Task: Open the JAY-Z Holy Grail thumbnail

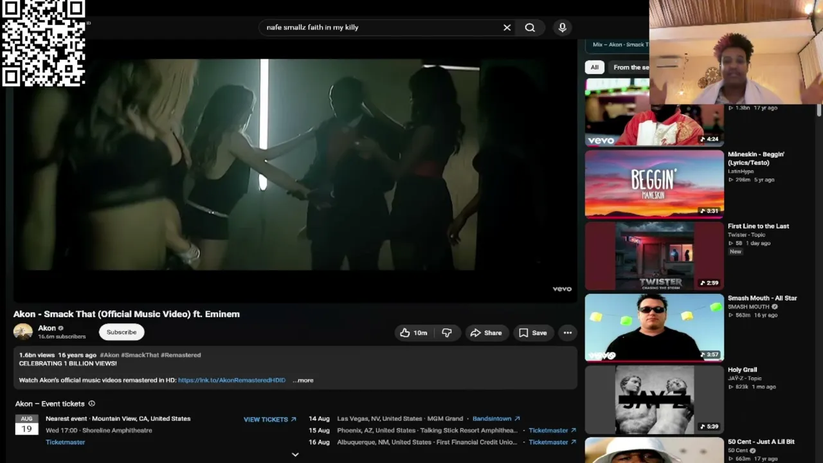Action: [x=655, y=400]
